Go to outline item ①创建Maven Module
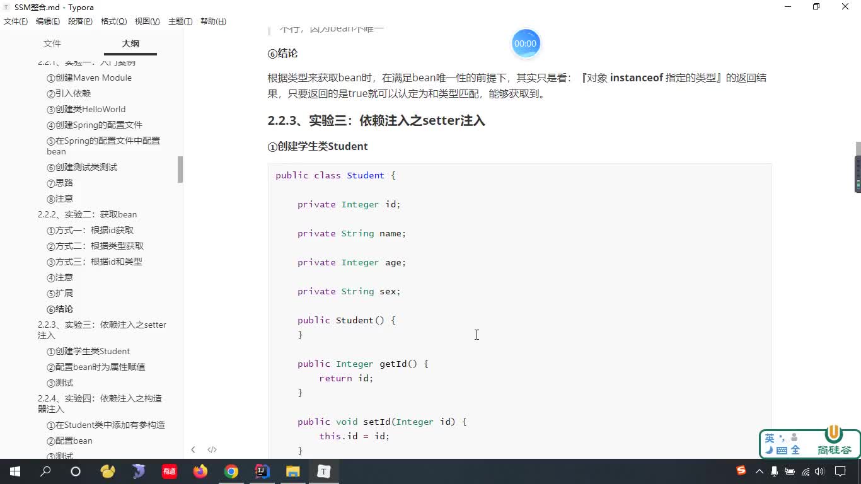861x484 pixels. 89,78
